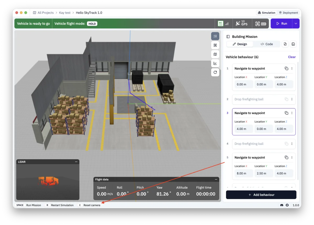Run the mission with Run button
314x225 pixels.
click(x=282, y=24)
